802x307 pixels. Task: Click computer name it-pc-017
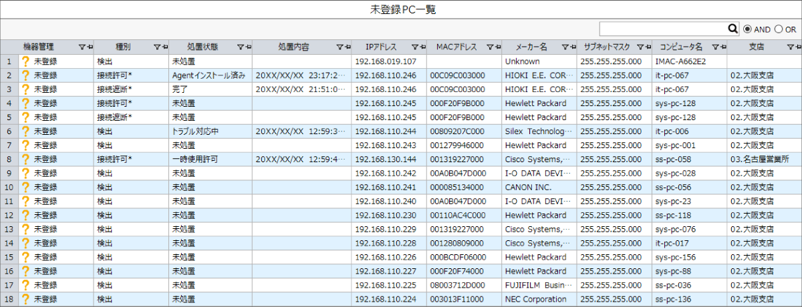(689, 243)
